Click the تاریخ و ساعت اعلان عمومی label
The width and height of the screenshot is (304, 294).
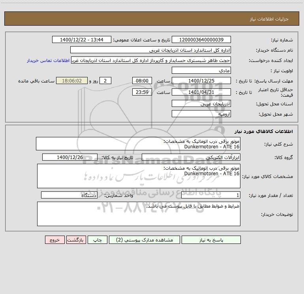pyautogui.click(x=142, y=40)
